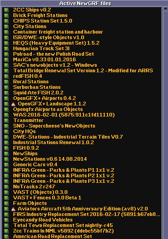
Task: Click the green square beside OpenGFX+ Airports 0.4.2
Action: 6,99
